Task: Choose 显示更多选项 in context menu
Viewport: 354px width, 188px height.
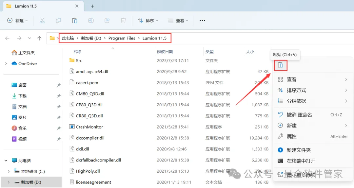Action: pos(313,175)
